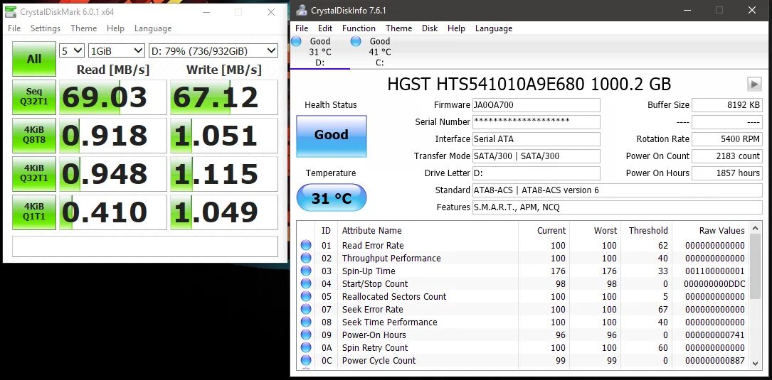Click the Rotation Rate field 5400 RPM
The image size is (772, 380).
727,139
